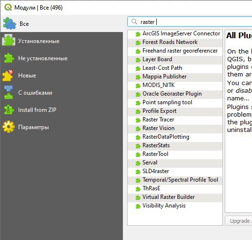
Task: Click puzzle icon beside SLD4raster
Action: click(x=138, y=172)
